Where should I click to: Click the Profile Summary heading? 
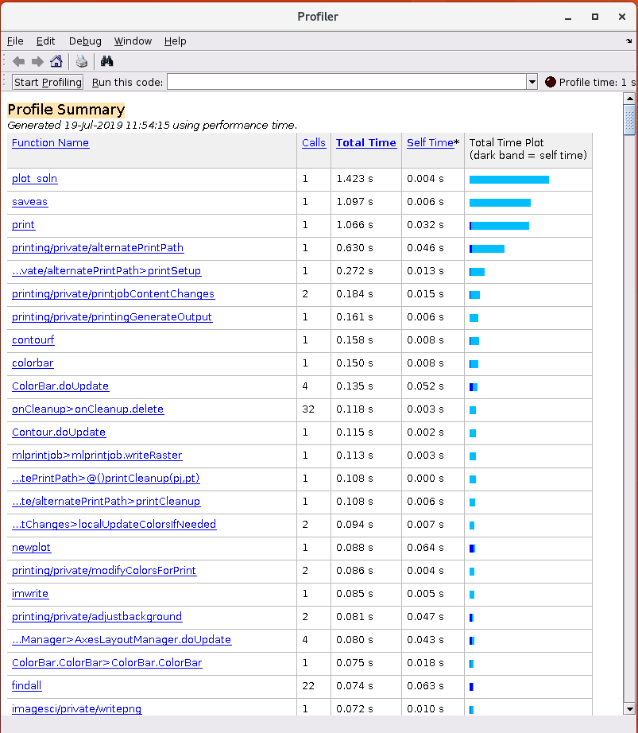pos(66,110)
